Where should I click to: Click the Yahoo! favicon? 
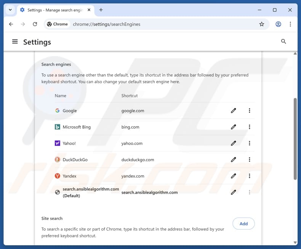tap(57, 143)
